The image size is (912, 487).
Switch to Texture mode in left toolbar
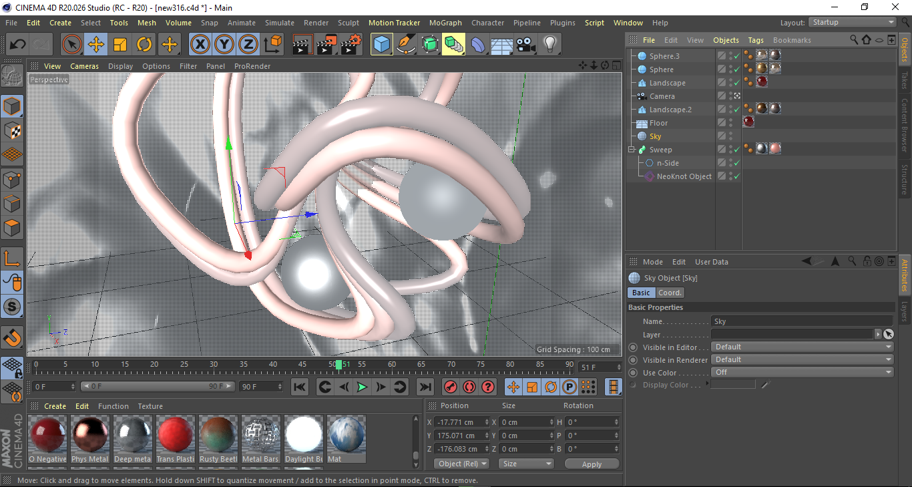tap(12, 130)
